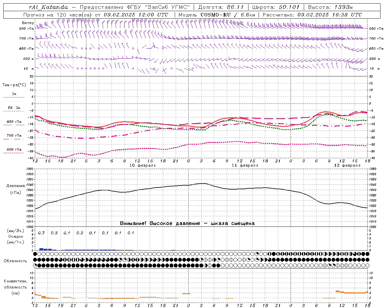
Task: Select the Осадки precipitation label
Action: (16, 236)
